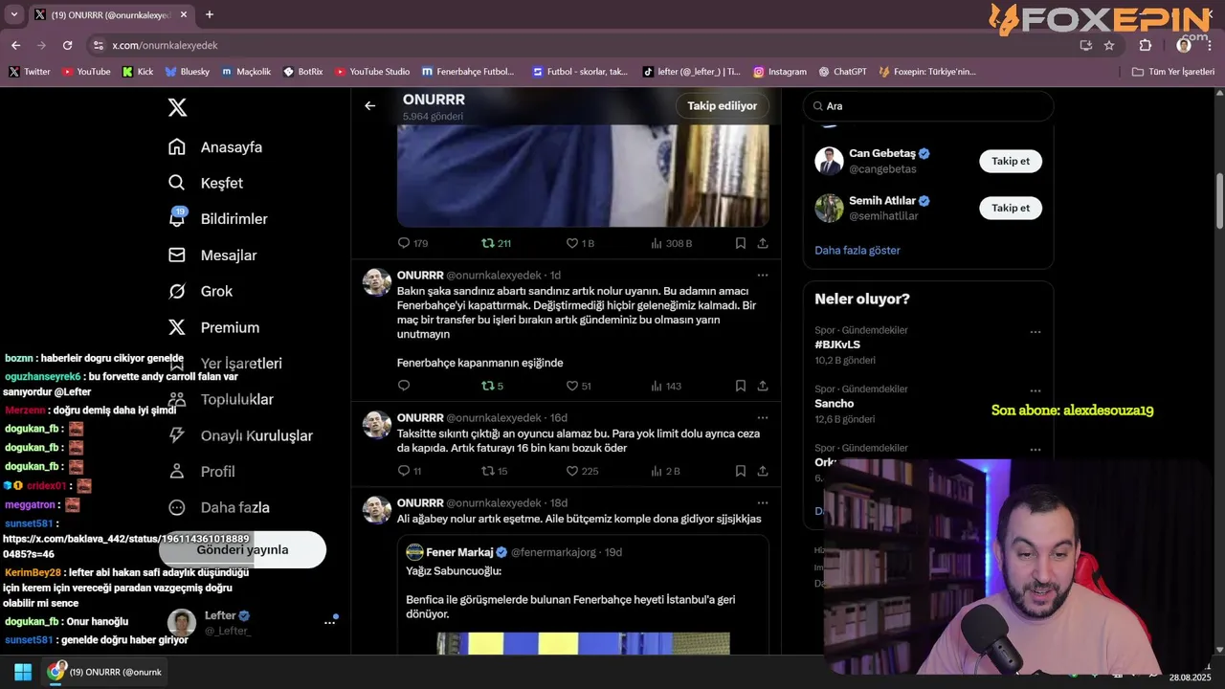Like the post with 51 likes
The height and width of the screenshot is (689, 1225).
tap(572, 386)
